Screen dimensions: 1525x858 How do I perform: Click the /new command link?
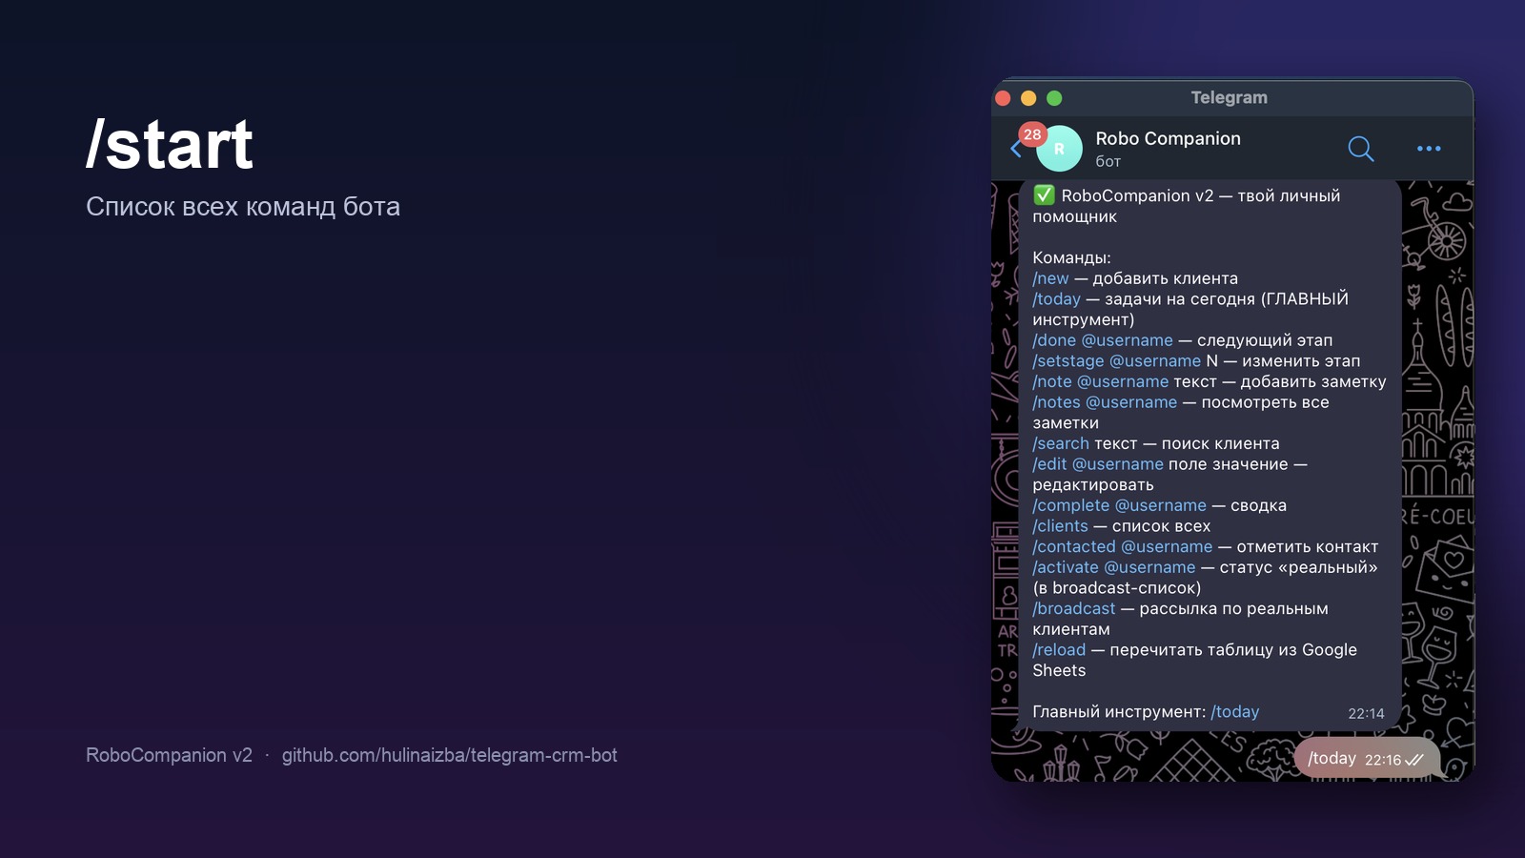[x=1050, y=278]
